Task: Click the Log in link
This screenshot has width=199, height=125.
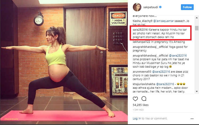Action: 137,118
